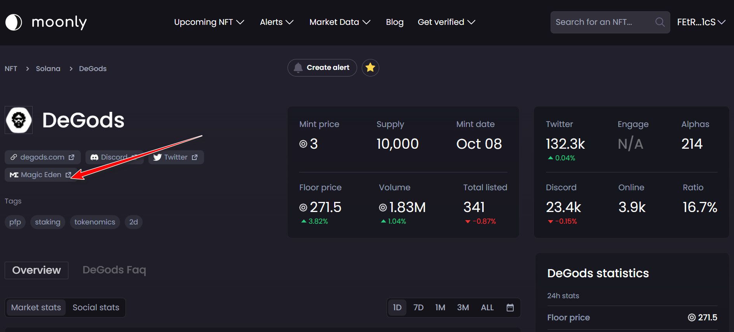
Task: Open the Market Data dropdown
Action: [x=340, y=22]
